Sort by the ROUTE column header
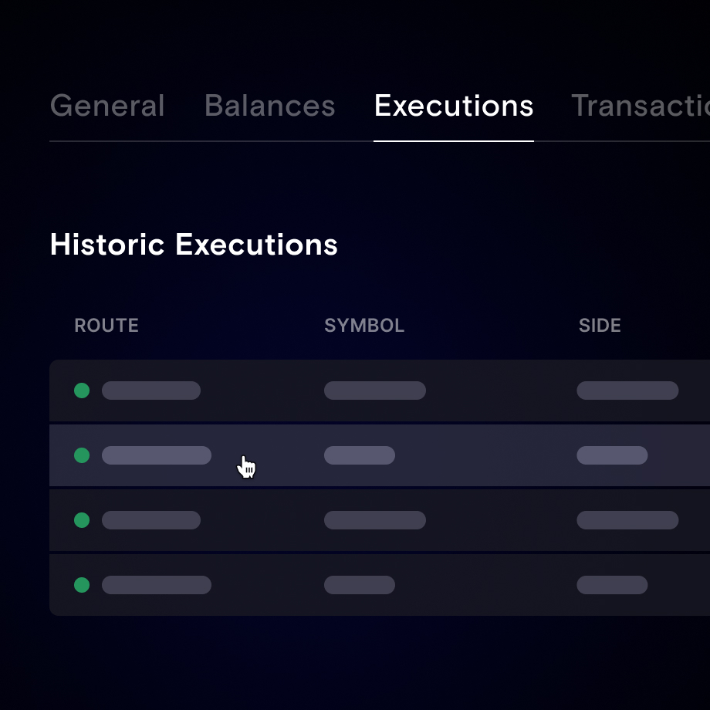710x710 pixels. point(106,326)
